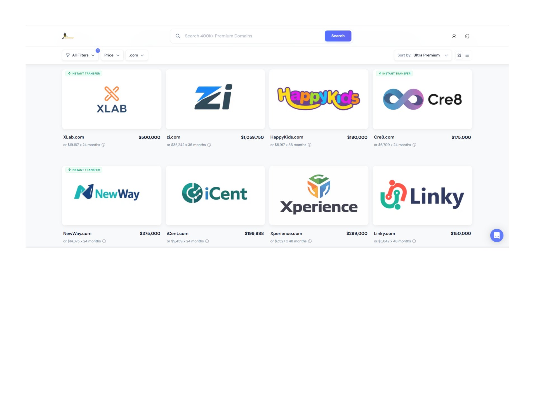The image size is (537, 415).
Task: Change Sort by Ultra Premium option
Action: pos(423,55)
